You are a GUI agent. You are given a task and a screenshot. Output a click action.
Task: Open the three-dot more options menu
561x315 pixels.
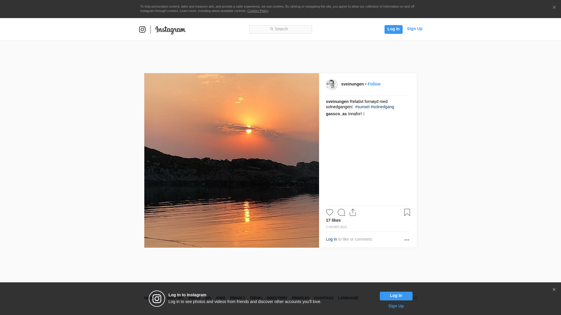tap(407, 240)
